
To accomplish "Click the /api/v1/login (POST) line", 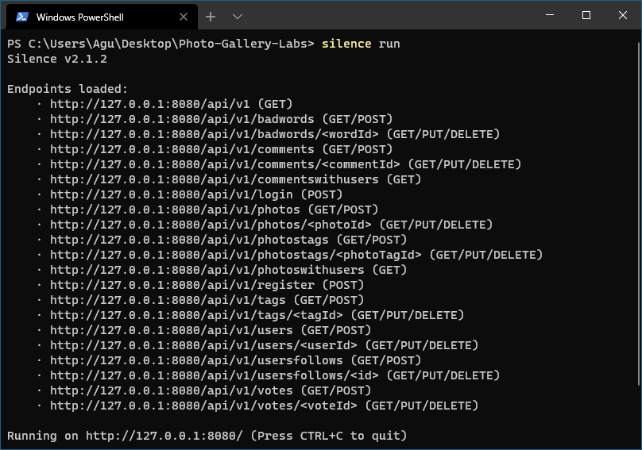I will (196, 194).
